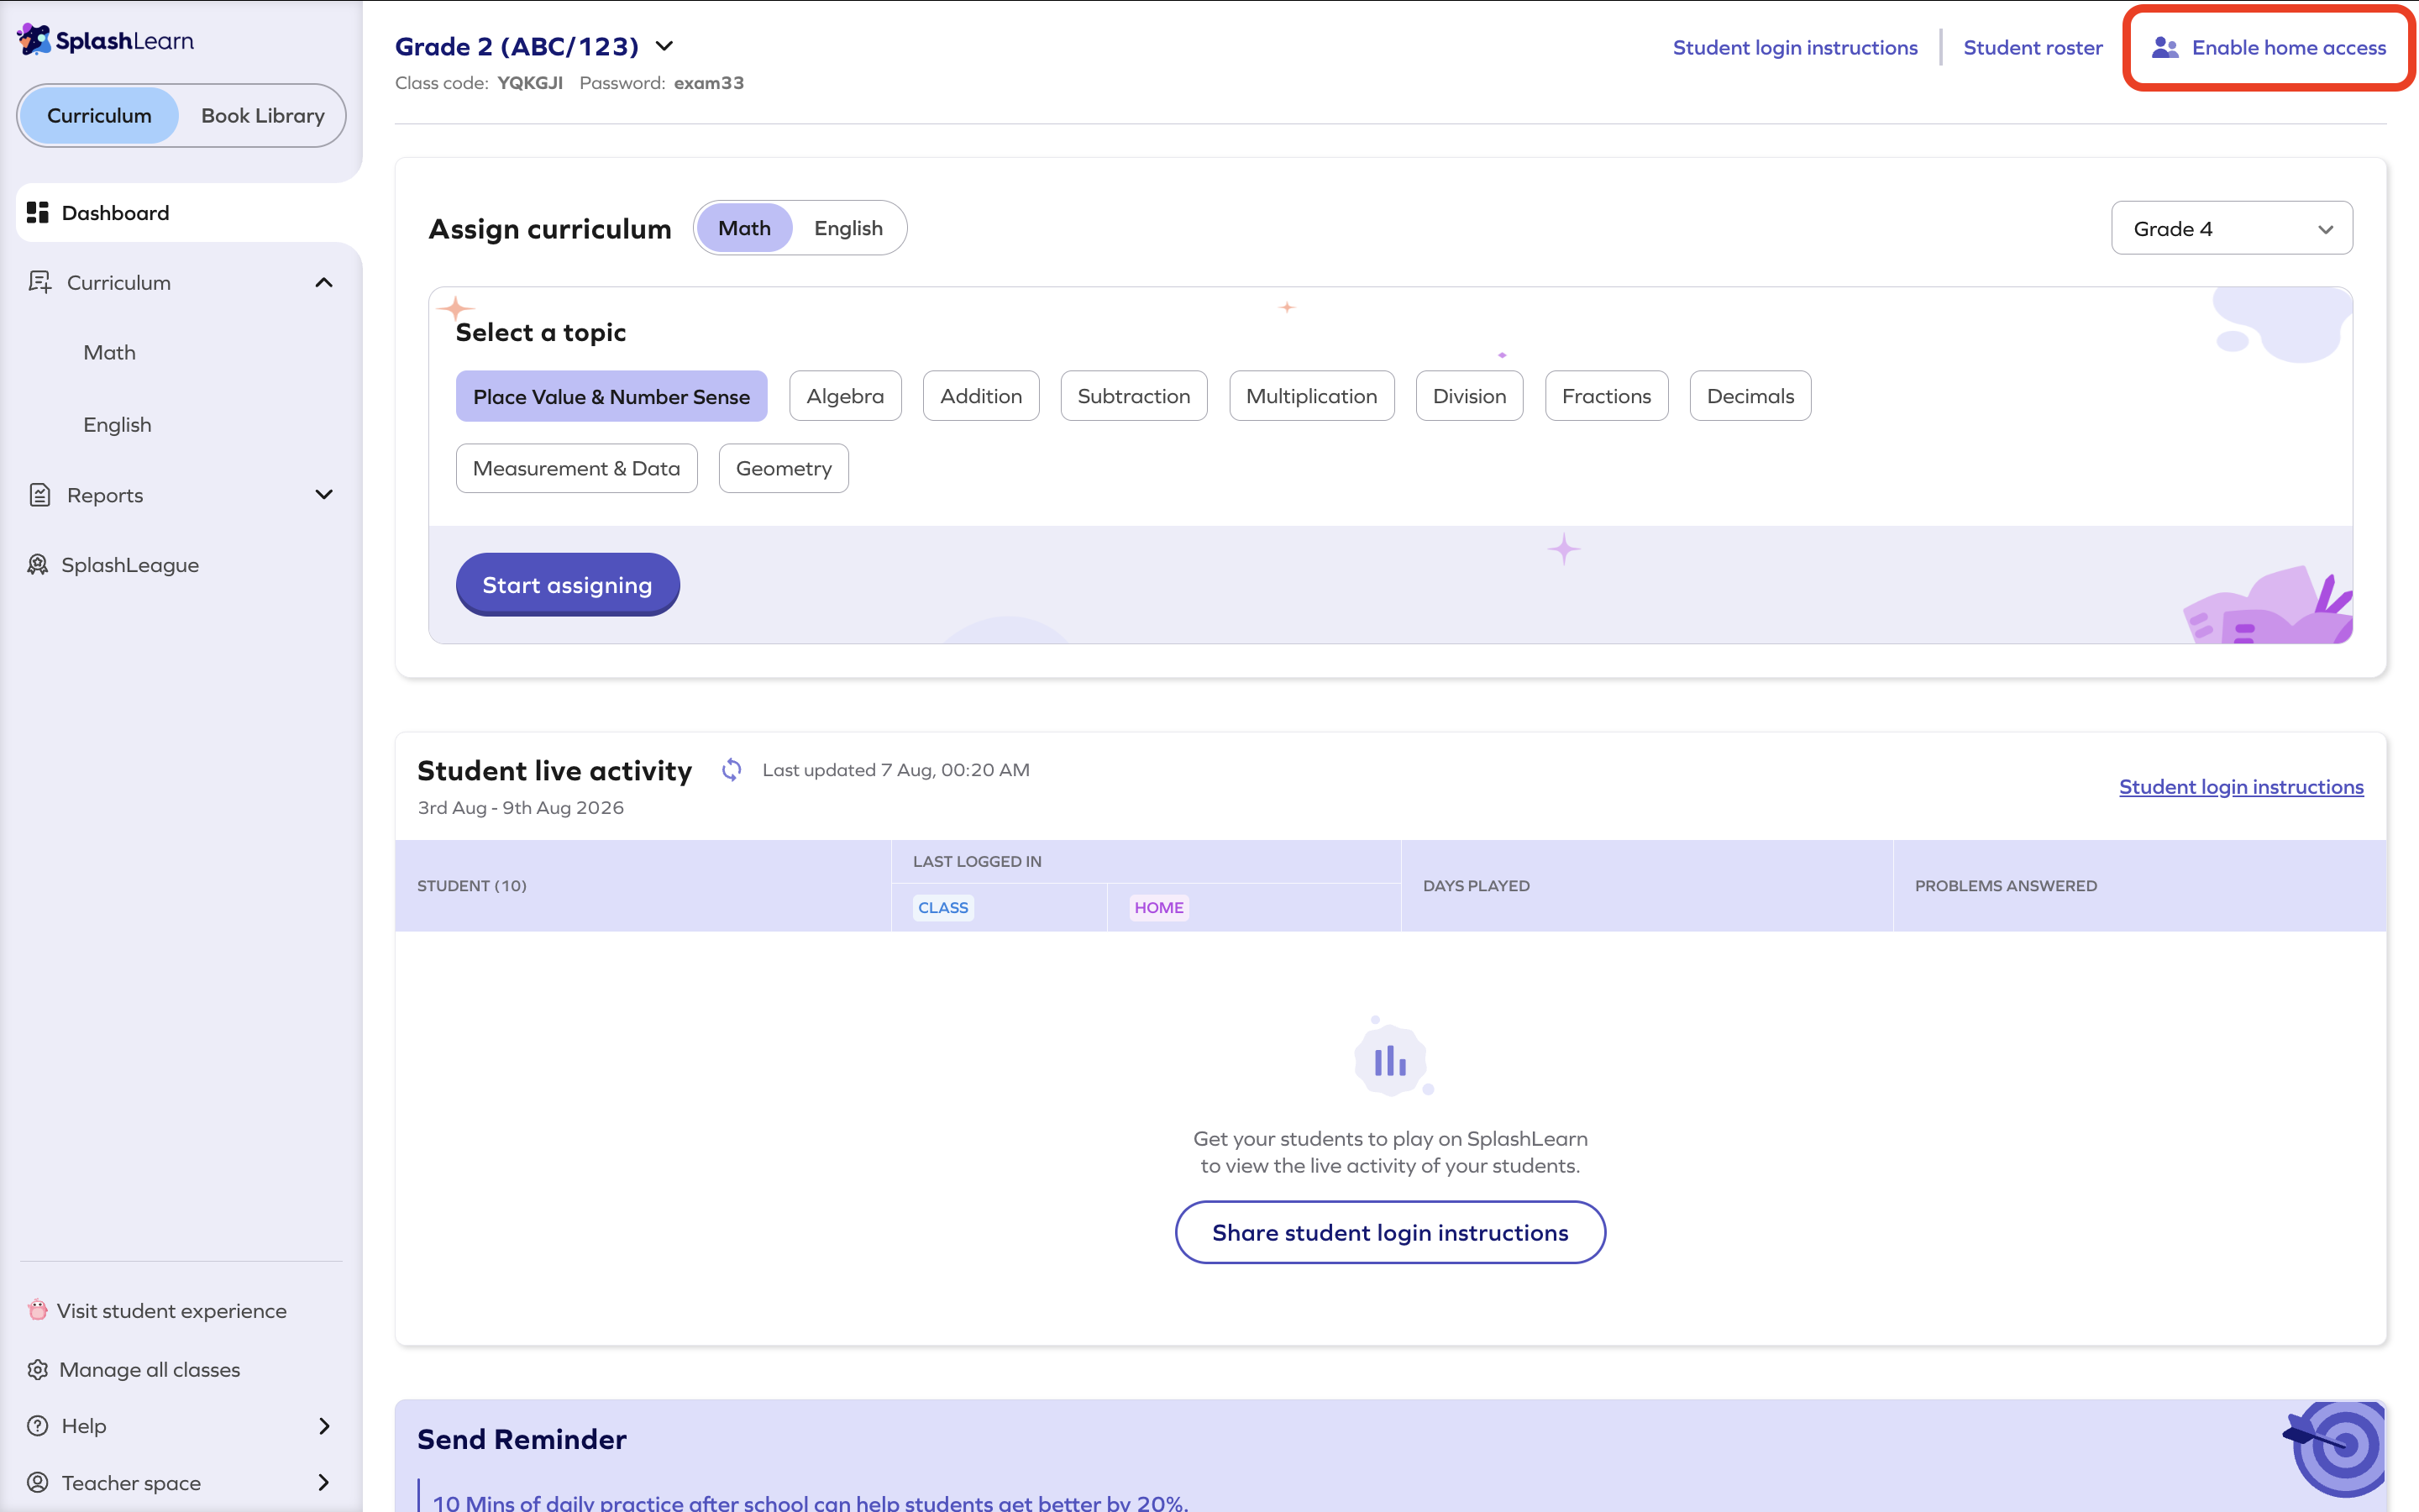
Task: Click the Last updated timestamp
Action: pyautogui.click(x=895, y=770)
